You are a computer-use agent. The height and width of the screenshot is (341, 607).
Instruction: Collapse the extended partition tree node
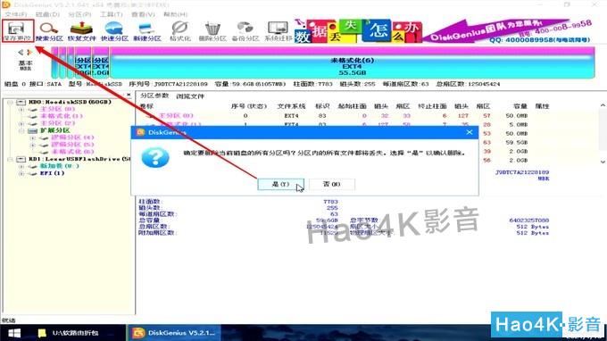click(x=21, y=131)
